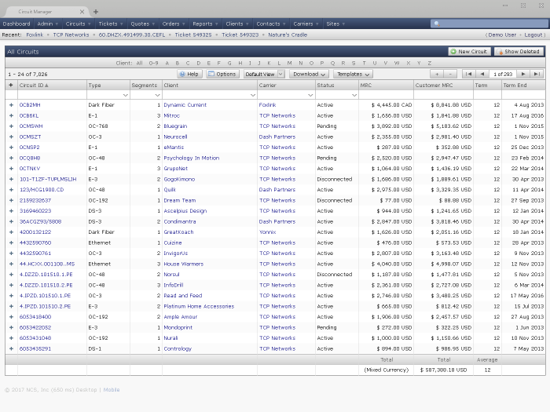Expand row details for circuit 6053435291

pos(11,348)
